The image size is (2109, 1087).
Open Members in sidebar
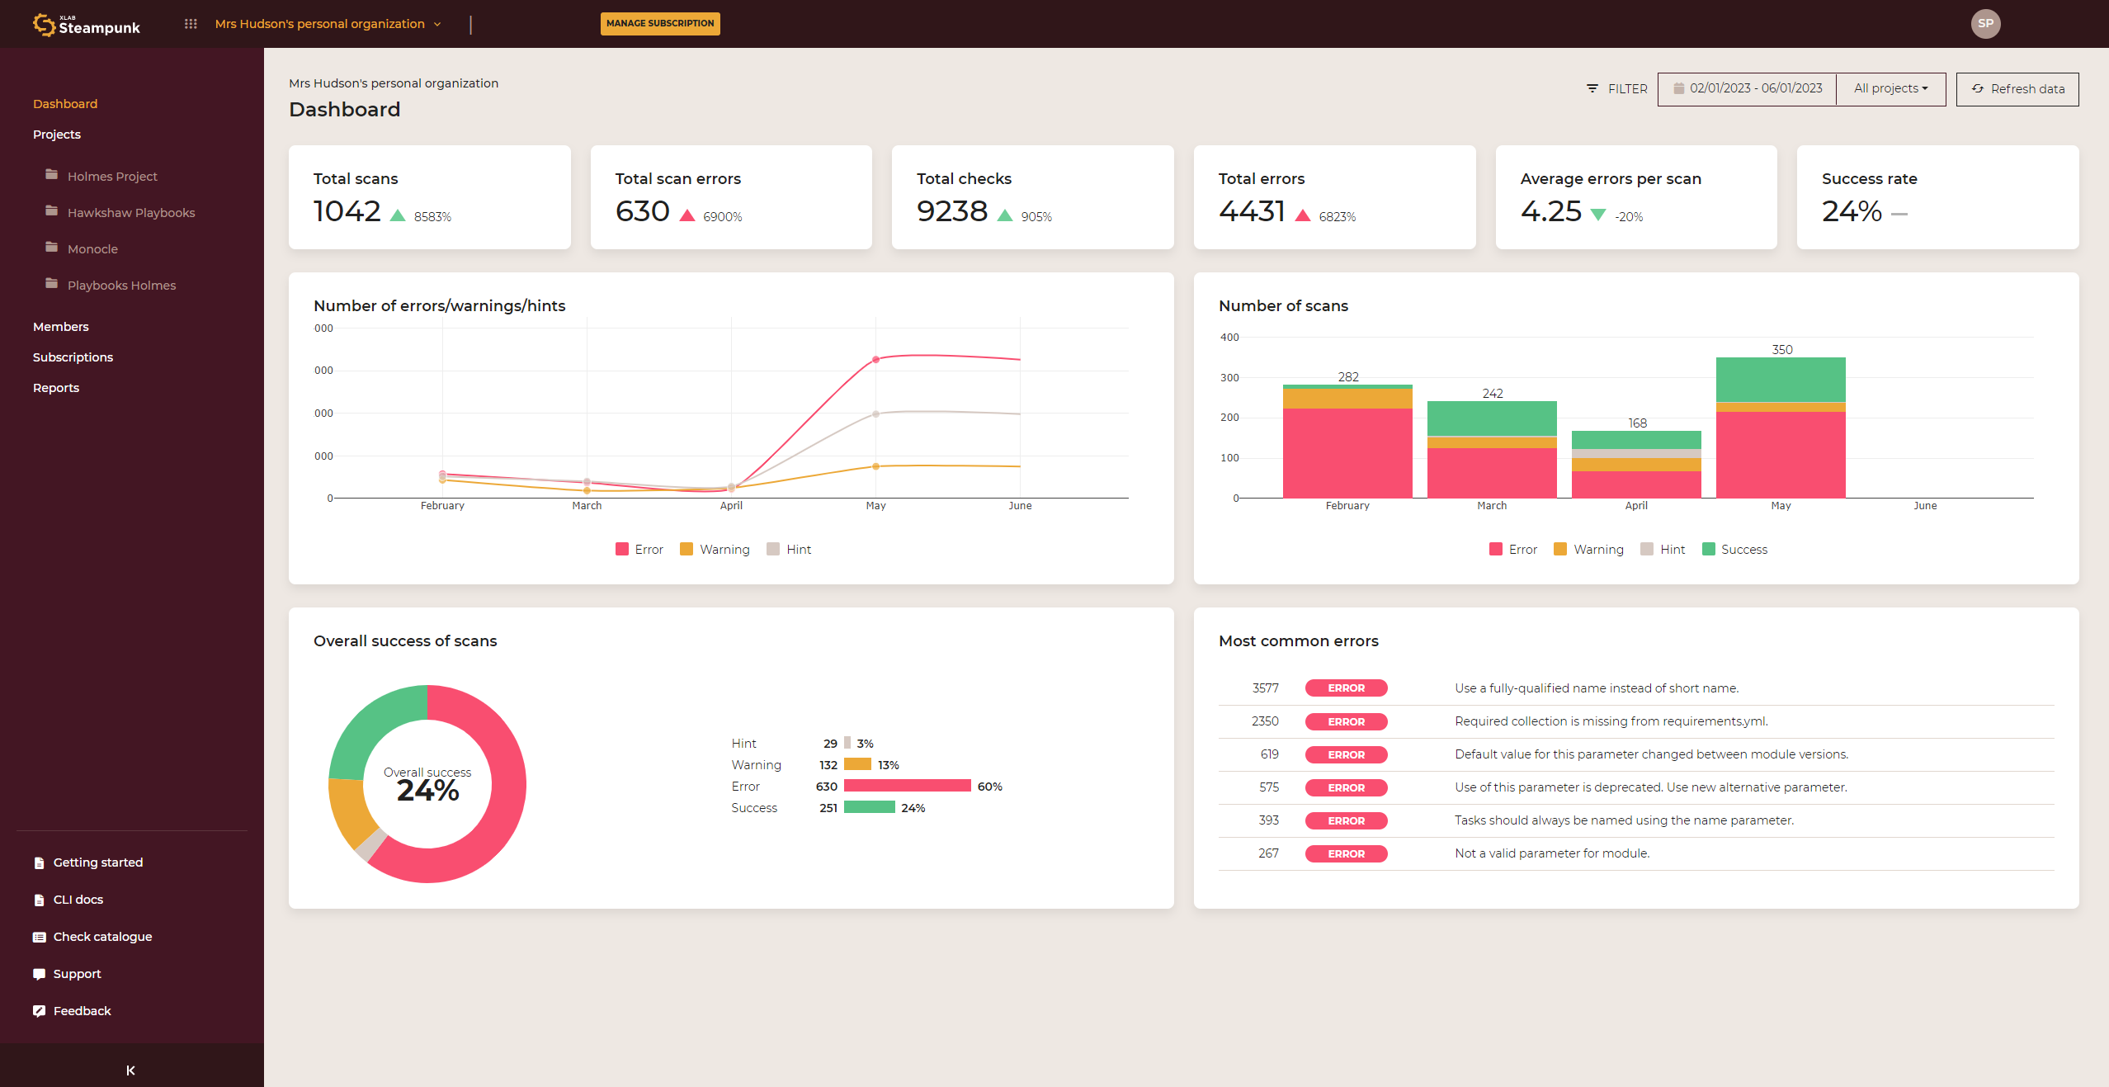pyautogui.click(x=61, y=327)
